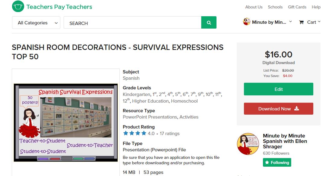Expand the All Categories dropdown
335x176 pixels.
pos(36,23)
